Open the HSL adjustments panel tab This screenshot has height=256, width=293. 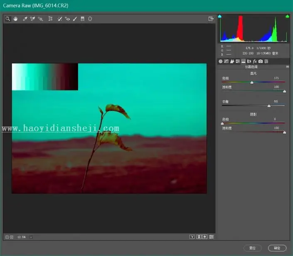(x=238, y=61)
